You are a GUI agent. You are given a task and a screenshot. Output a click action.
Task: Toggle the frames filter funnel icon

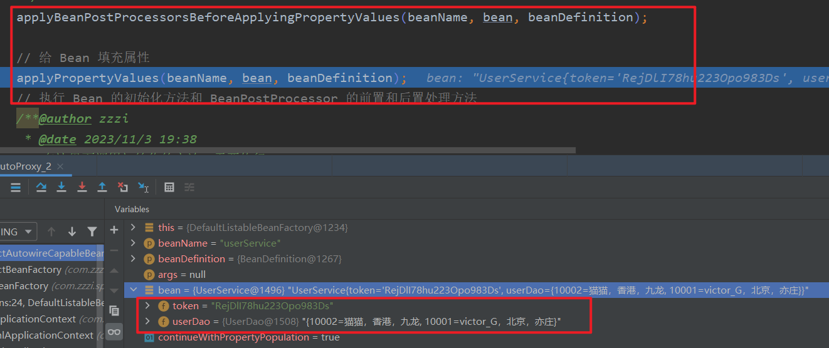92,232
